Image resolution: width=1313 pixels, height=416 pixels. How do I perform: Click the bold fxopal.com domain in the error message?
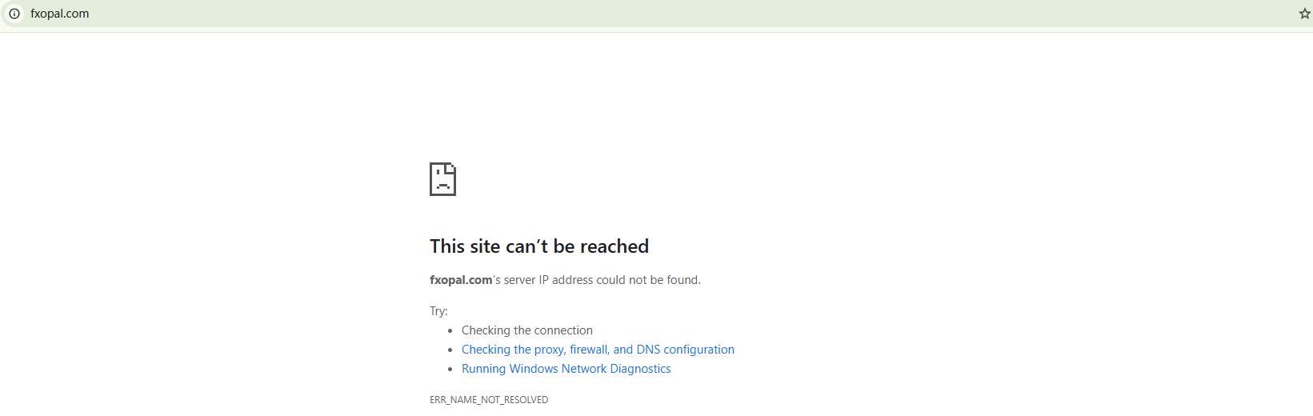(461, 280)
